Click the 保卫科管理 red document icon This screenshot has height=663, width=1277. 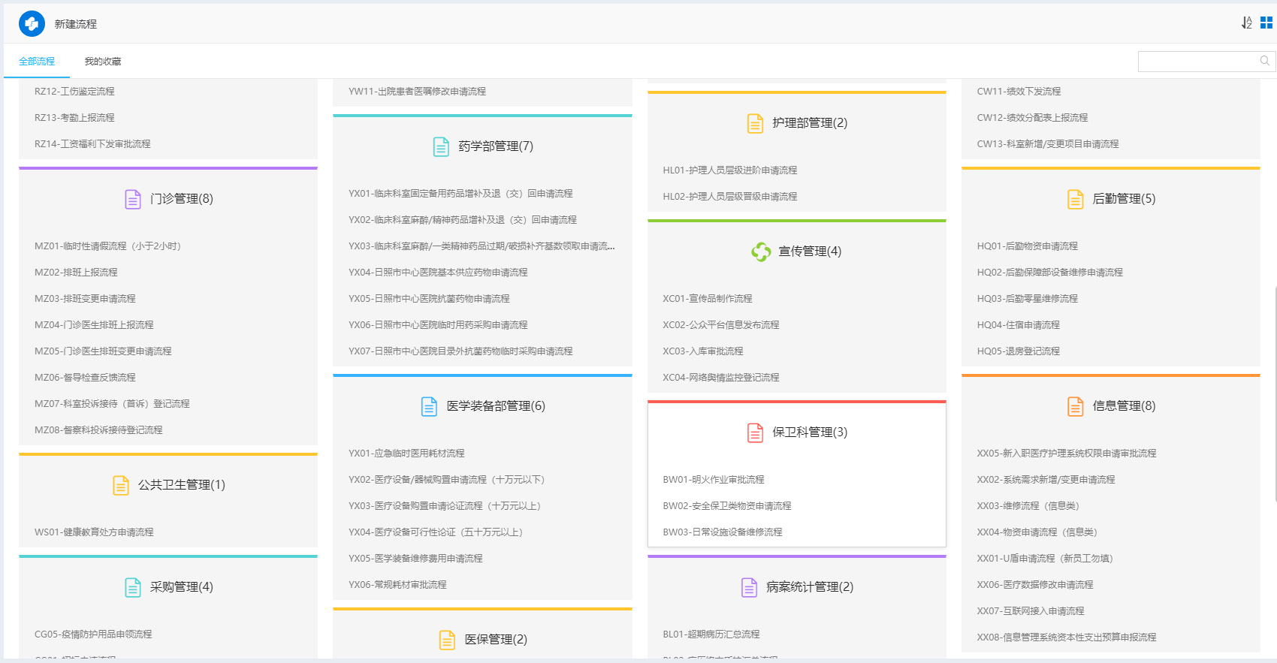pos(755,432)
